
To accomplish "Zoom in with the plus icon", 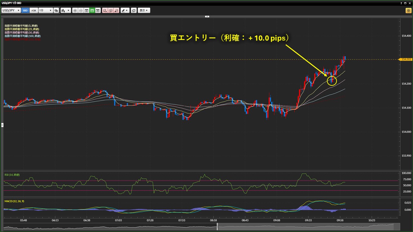I will point(75,10).
